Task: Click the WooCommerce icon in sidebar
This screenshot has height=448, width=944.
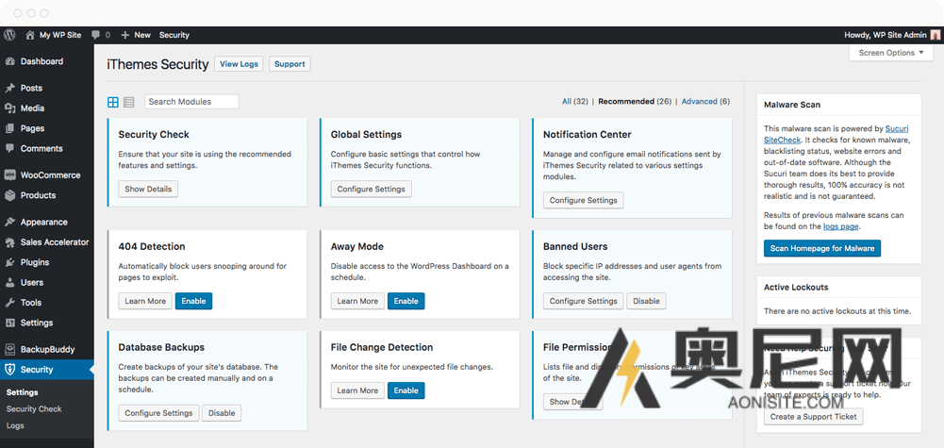Action: click(x=9, y=175)
